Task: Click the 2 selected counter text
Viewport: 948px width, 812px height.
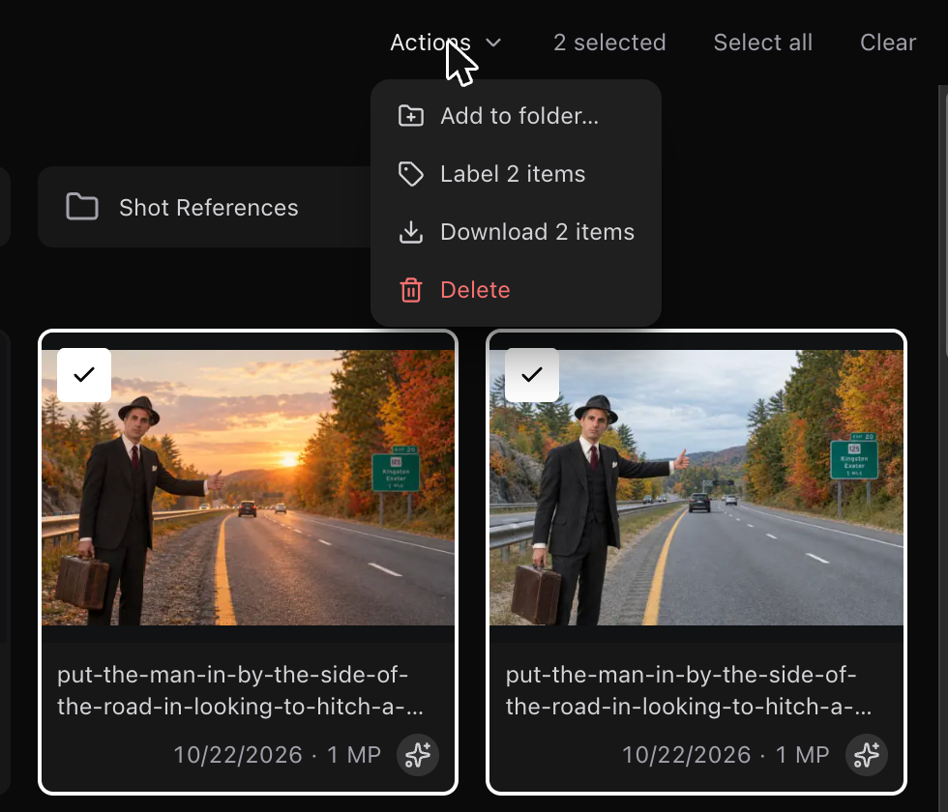Action: tap(609, 43)
